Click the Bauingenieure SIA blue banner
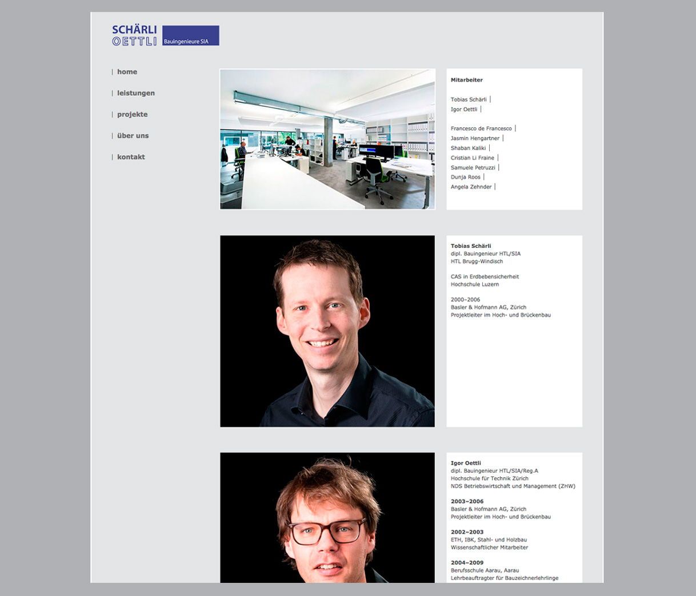Screen dimensions: 696x596 (x=191, y=35)
